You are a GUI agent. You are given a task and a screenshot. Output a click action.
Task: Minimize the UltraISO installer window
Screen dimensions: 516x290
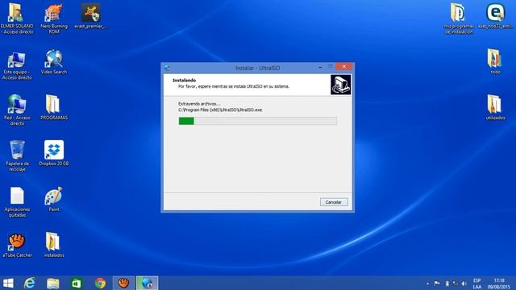click(x=320, y=67)
